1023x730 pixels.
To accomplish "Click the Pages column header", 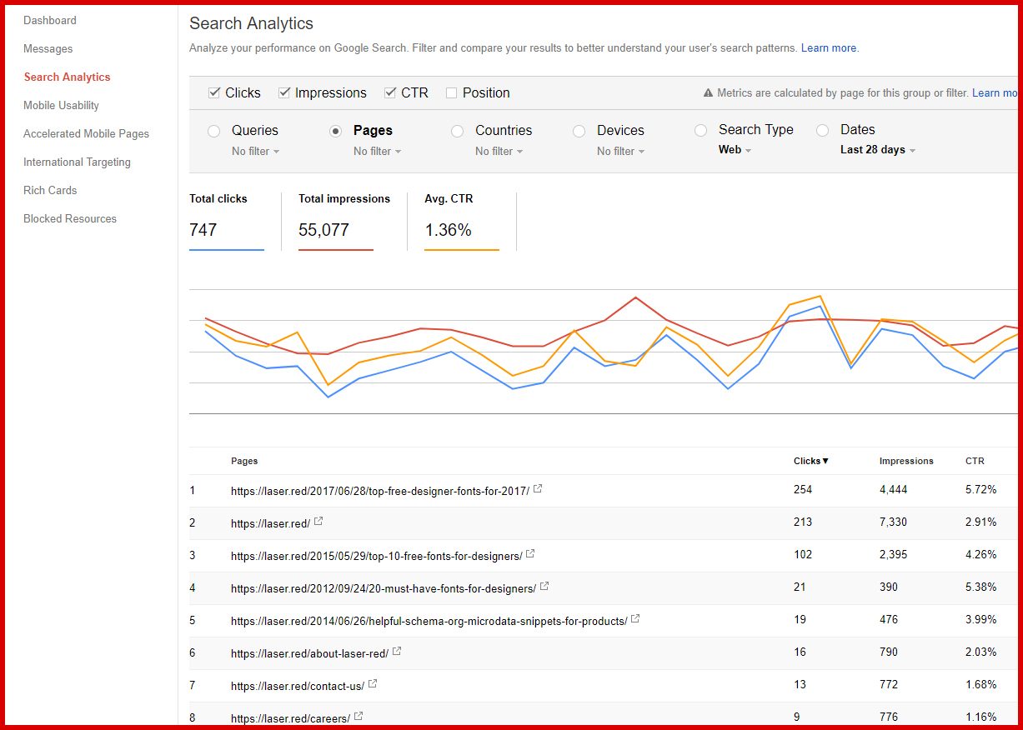I will click(x=244, y=461).
